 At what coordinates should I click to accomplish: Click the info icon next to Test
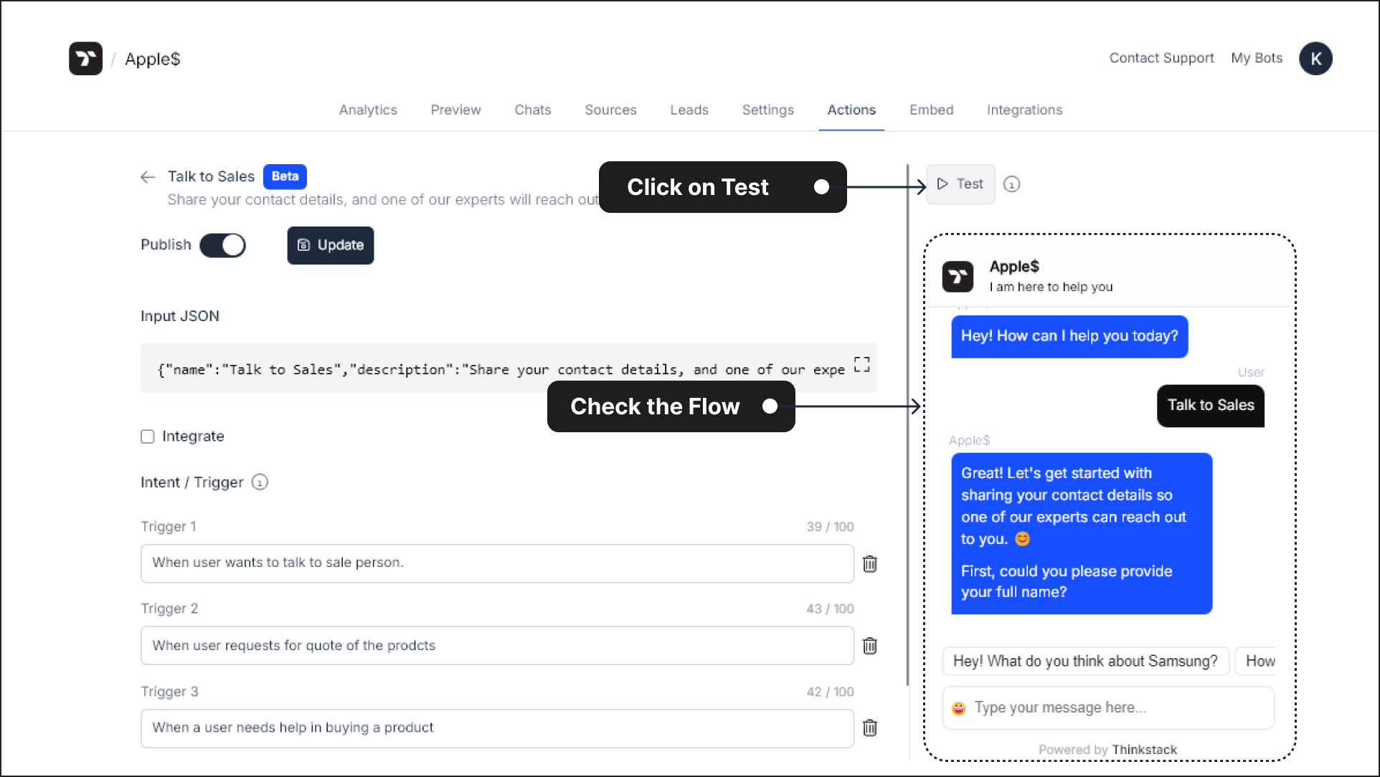pos(1012,183)
